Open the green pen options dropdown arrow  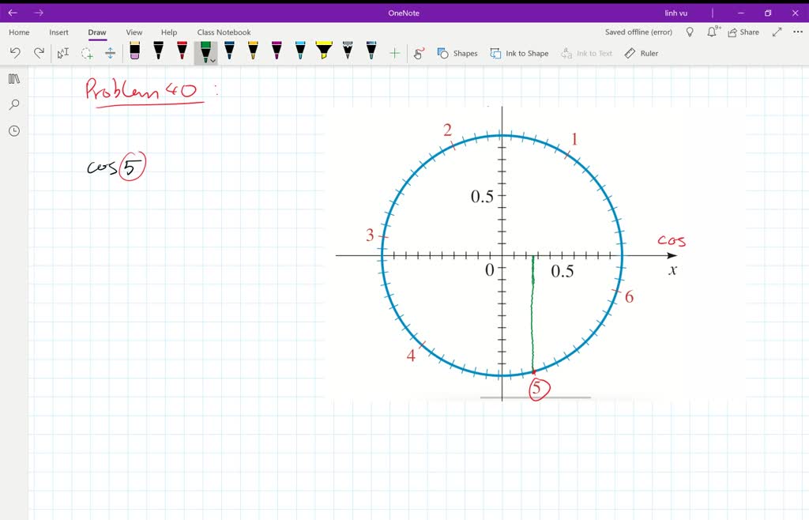coord(213,61)
